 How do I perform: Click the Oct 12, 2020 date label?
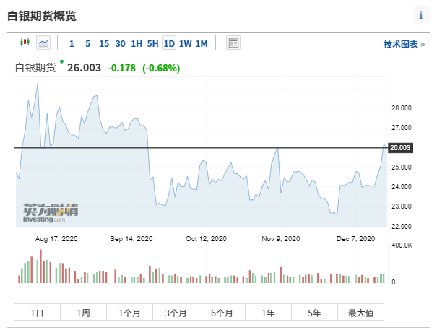(207, 239)
